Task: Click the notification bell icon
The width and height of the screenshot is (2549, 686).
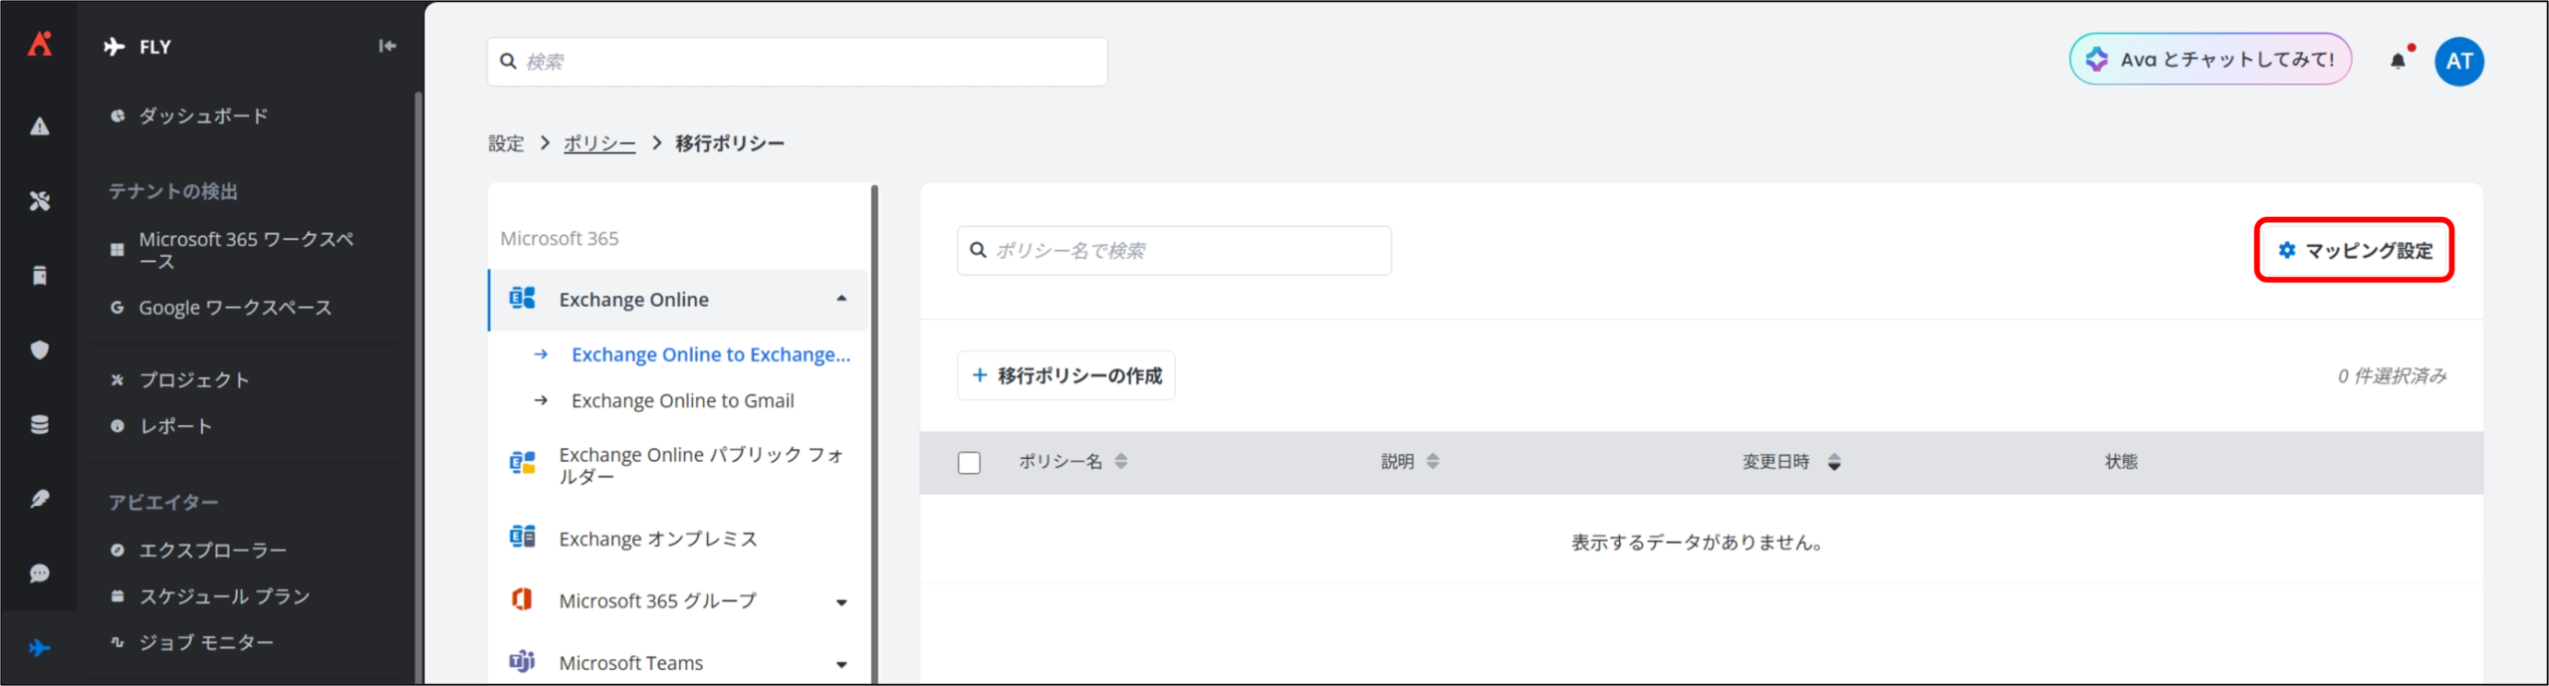Action: pyautogui.click(x=2398, y=62)
